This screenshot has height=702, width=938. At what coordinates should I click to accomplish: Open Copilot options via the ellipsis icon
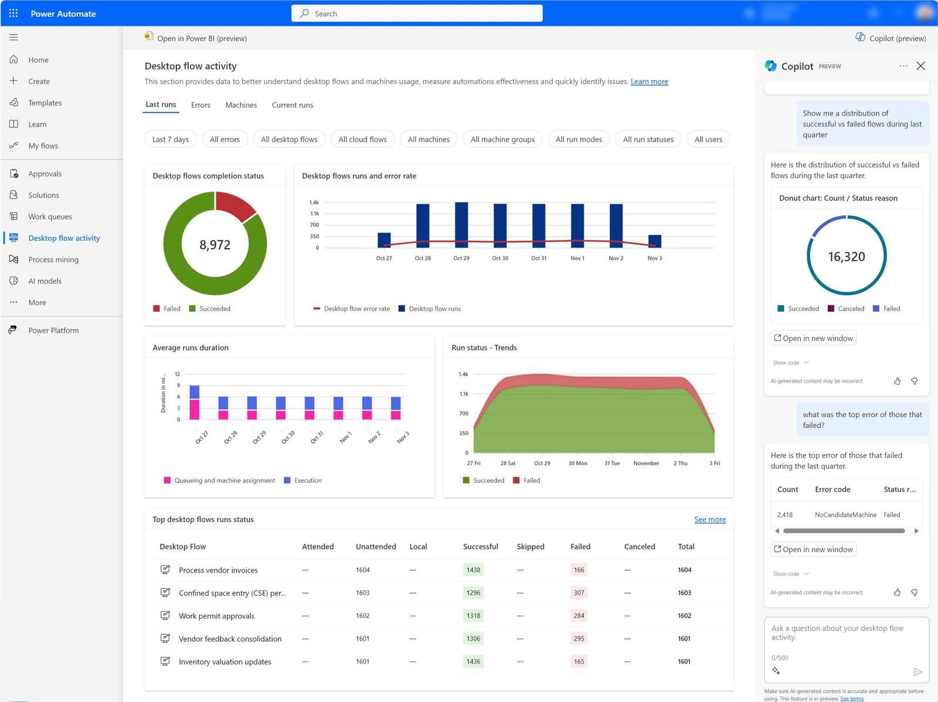903,66
